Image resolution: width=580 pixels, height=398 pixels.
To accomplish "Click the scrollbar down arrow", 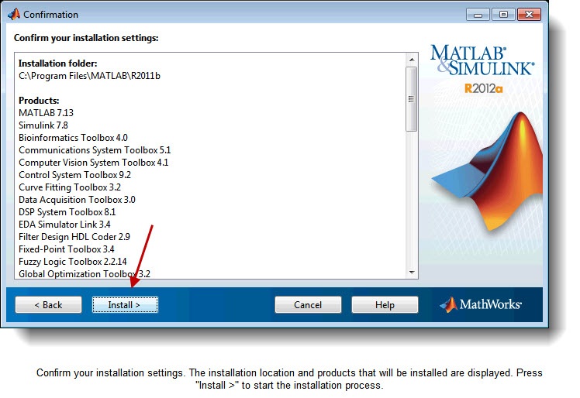I will [412, 273].
